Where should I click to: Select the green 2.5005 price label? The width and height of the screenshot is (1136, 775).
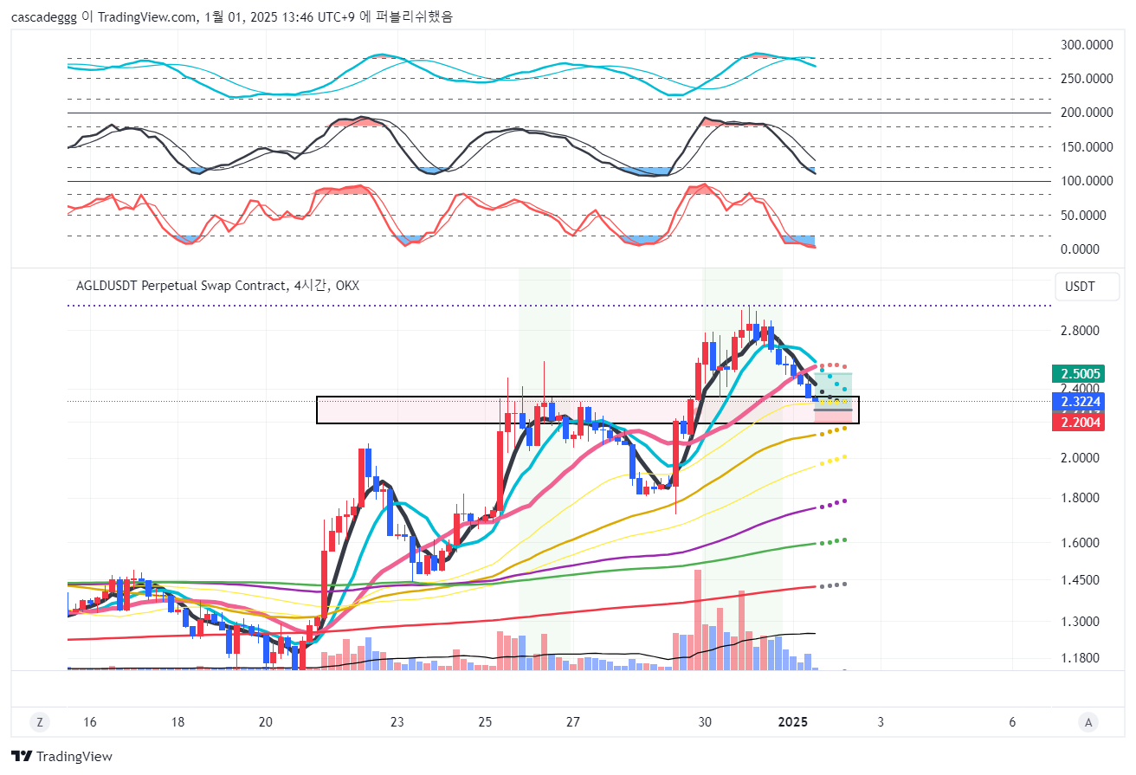(x=1077, y=374)
